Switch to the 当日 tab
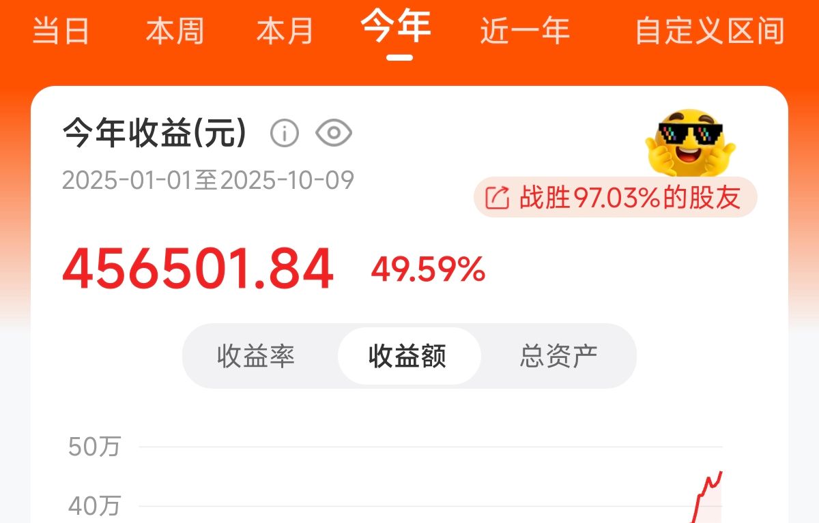The image size is (819, 523). tap(61, 31)
